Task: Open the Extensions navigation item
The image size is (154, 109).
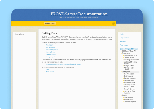Action: (124, 45)
